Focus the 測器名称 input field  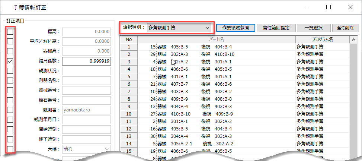click(86, 80)
